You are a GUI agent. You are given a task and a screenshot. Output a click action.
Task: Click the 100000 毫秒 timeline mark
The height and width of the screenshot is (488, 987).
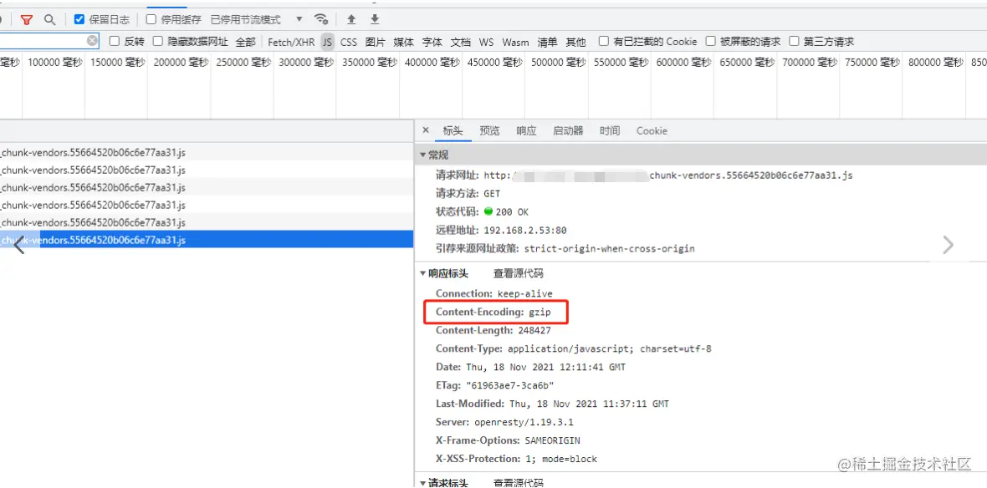[x=54, y=63]
